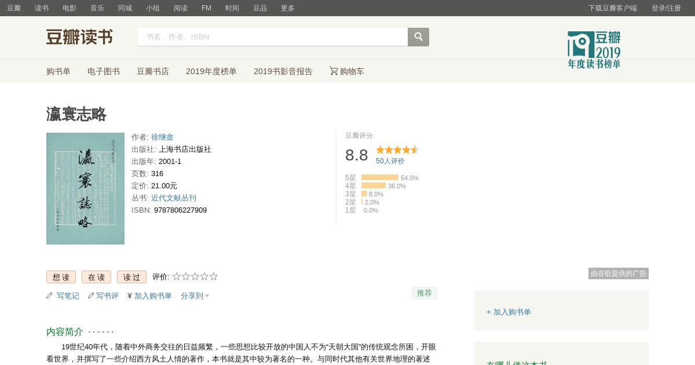Go to 时间 in the top bar

[x=232, y=8]
